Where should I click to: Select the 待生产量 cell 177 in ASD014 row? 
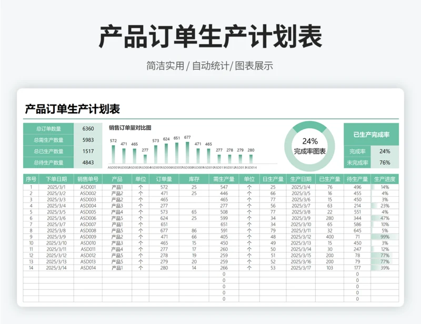(357, 268)
